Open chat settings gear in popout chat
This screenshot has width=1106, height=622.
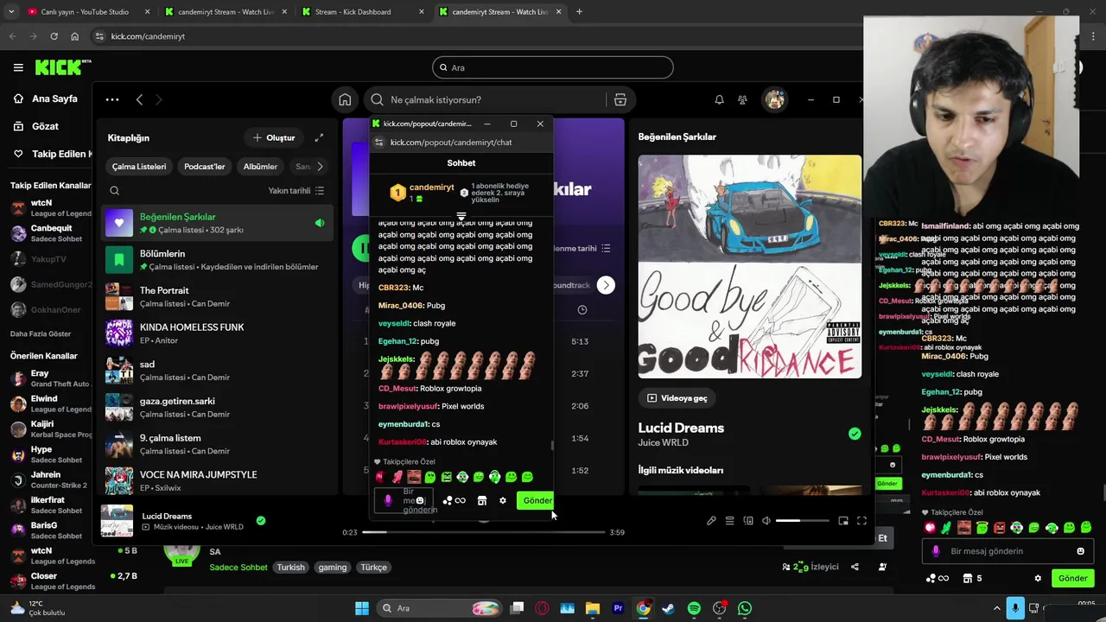pyautogui.click(x=503, y=500)
